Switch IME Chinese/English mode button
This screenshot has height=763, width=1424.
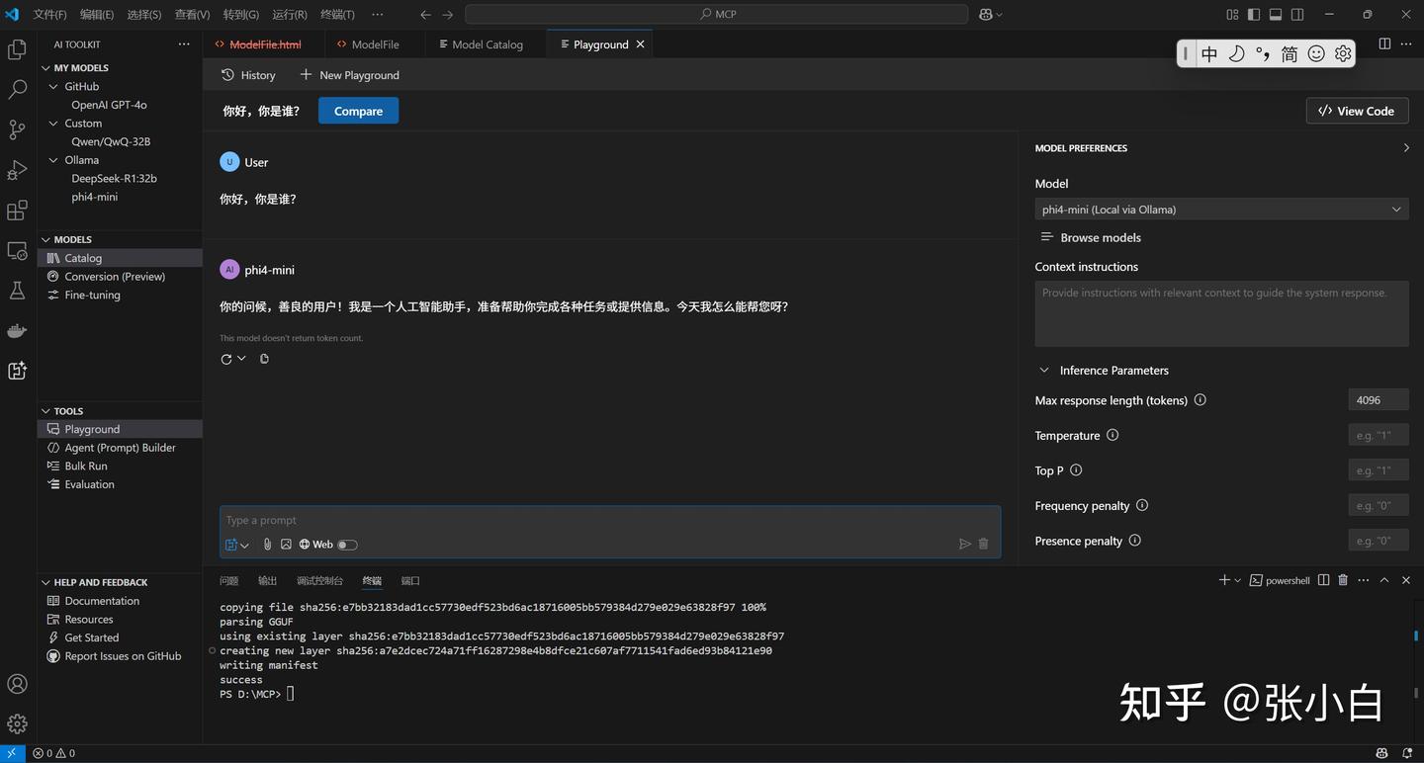coord(1209,54)
